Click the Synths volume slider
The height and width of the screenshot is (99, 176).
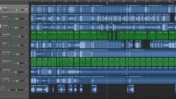[x=17, y=45]
